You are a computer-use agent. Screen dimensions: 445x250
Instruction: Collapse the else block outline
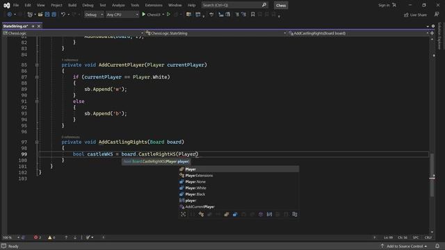(37, 101)
